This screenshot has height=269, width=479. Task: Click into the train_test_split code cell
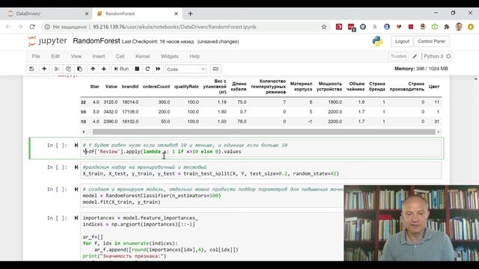261,170
